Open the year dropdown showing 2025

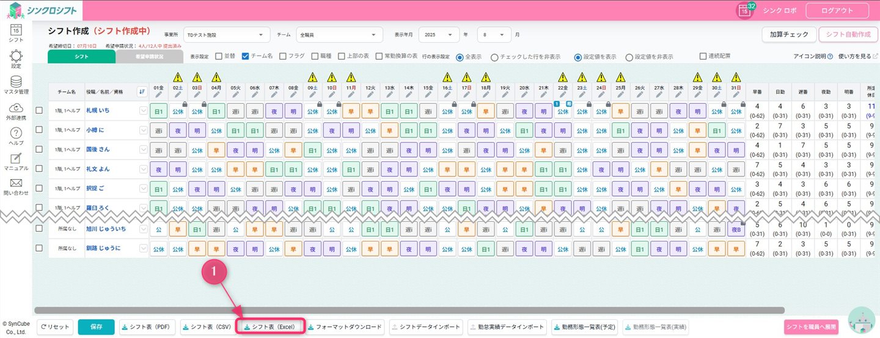439,35
